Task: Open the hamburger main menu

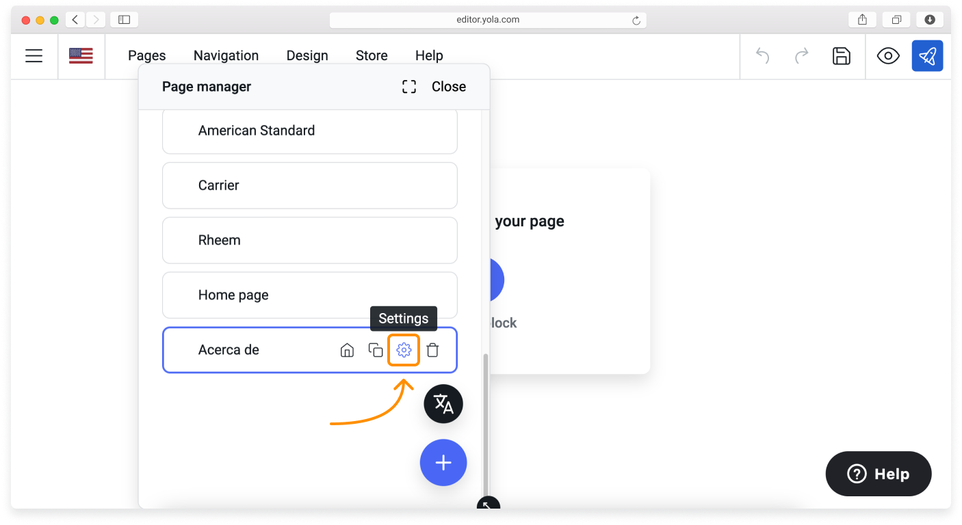Action: [x=34, y=56]
